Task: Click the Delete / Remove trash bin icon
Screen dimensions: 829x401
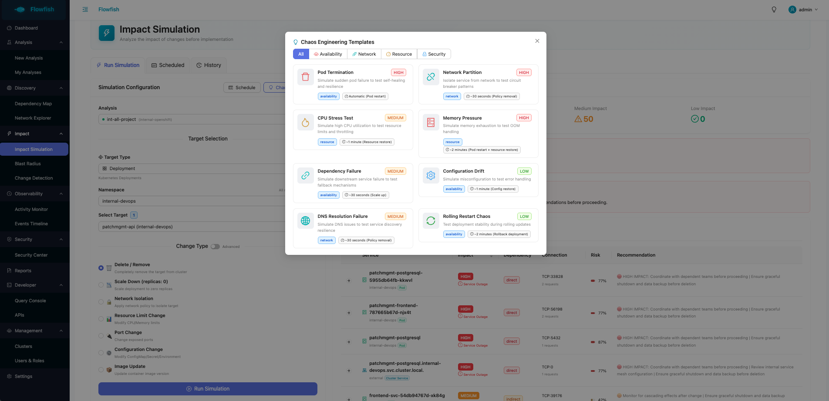Action: click(109, 268)
